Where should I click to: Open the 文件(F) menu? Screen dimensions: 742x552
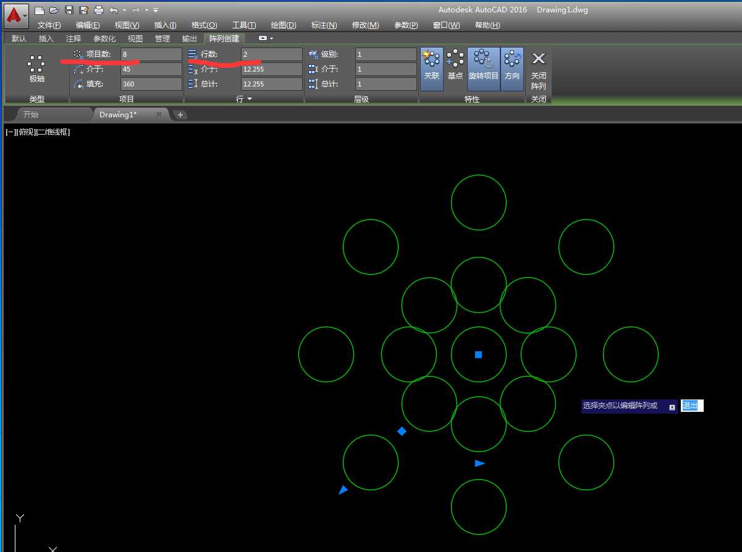point(49,25)
